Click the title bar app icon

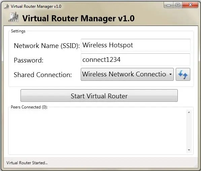pyautogui.click(x=6, y=6)
